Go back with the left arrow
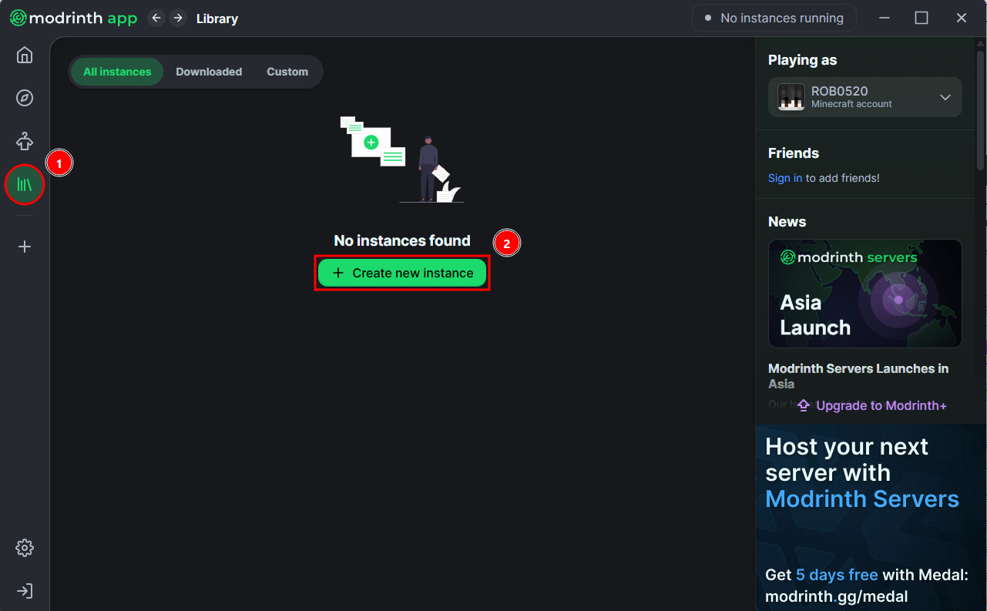 coord(156,18)
